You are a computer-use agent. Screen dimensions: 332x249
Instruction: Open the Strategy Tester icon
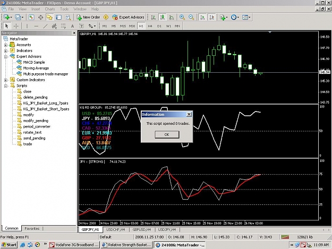coord(68,17)
